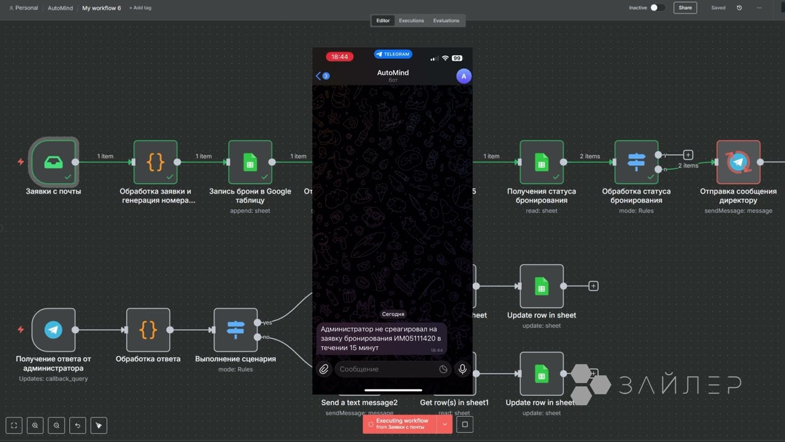Switch to the Editor tab
785x442 pixels.
coord(383,20)
